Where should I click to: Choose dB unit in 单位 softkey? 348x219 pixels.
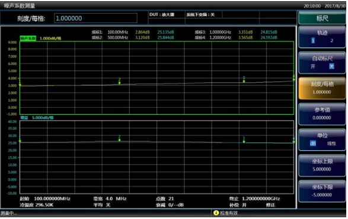(313, 143)
